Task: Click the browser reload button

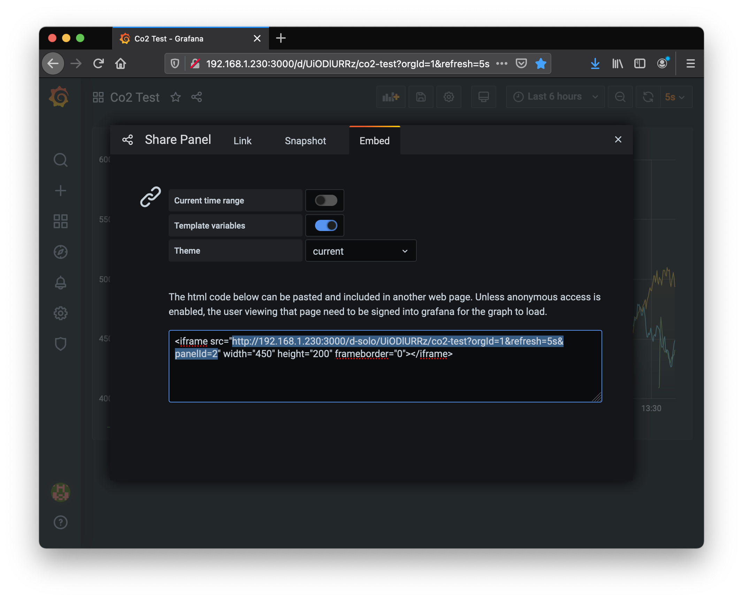Action: [99, 63]
